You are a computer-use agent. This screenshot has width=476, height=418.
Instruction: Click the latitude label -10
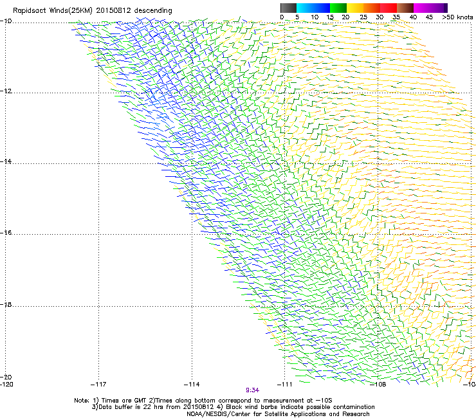click(x=6, y=21)
